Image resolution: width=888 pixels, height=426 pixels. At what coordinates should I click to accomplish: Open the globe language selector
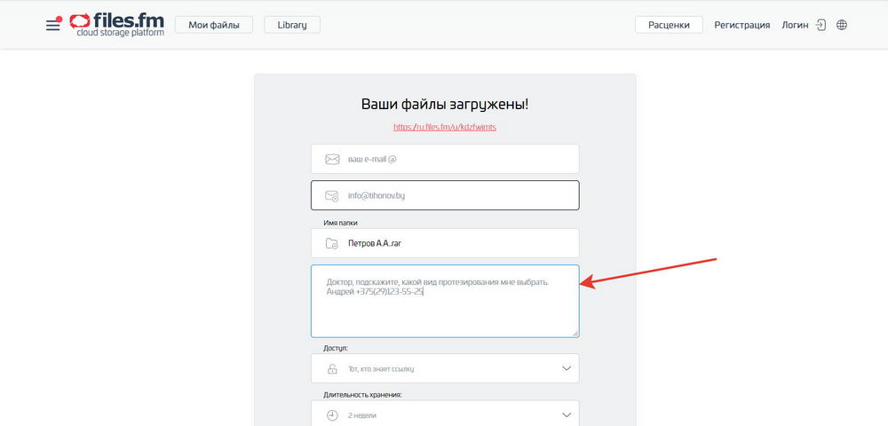pyautogui.click(x=842, y=25)
